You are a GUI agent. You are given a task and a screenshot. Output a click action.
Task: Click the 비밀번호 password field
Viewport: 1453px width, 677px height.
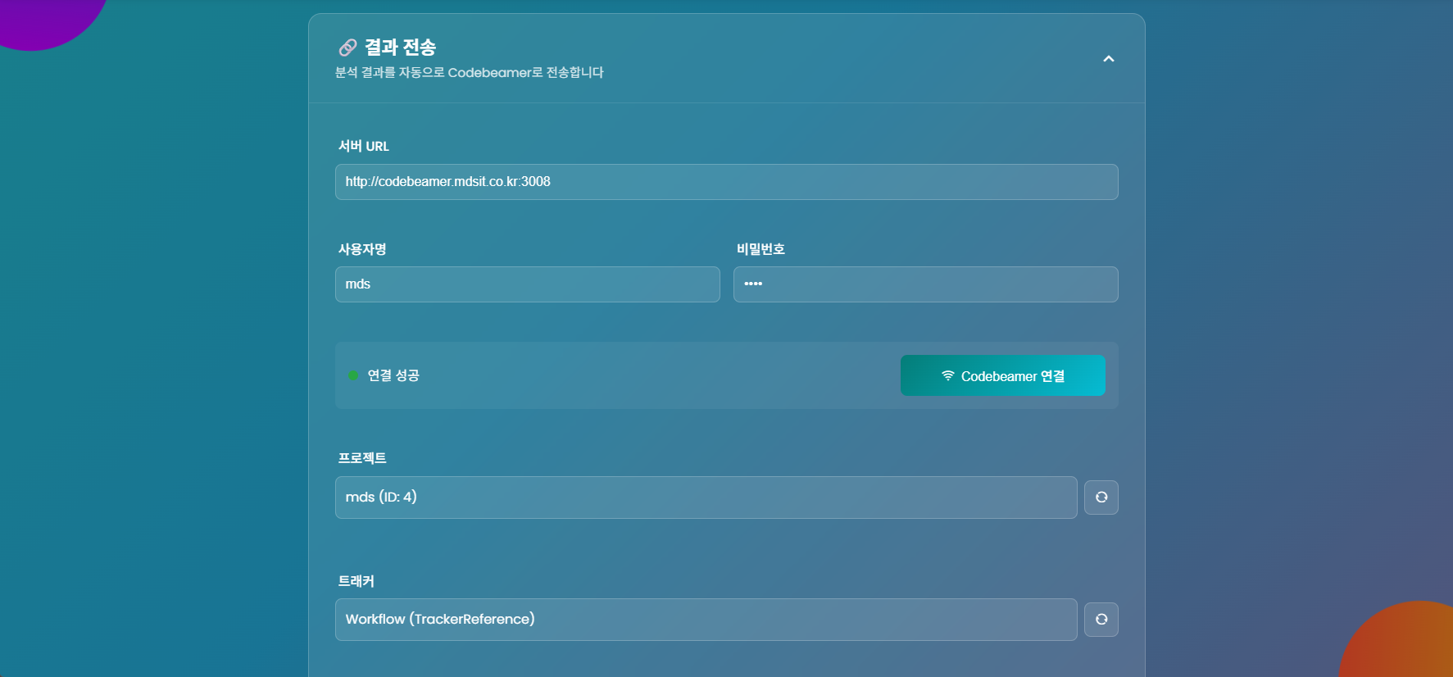(925, 284)
